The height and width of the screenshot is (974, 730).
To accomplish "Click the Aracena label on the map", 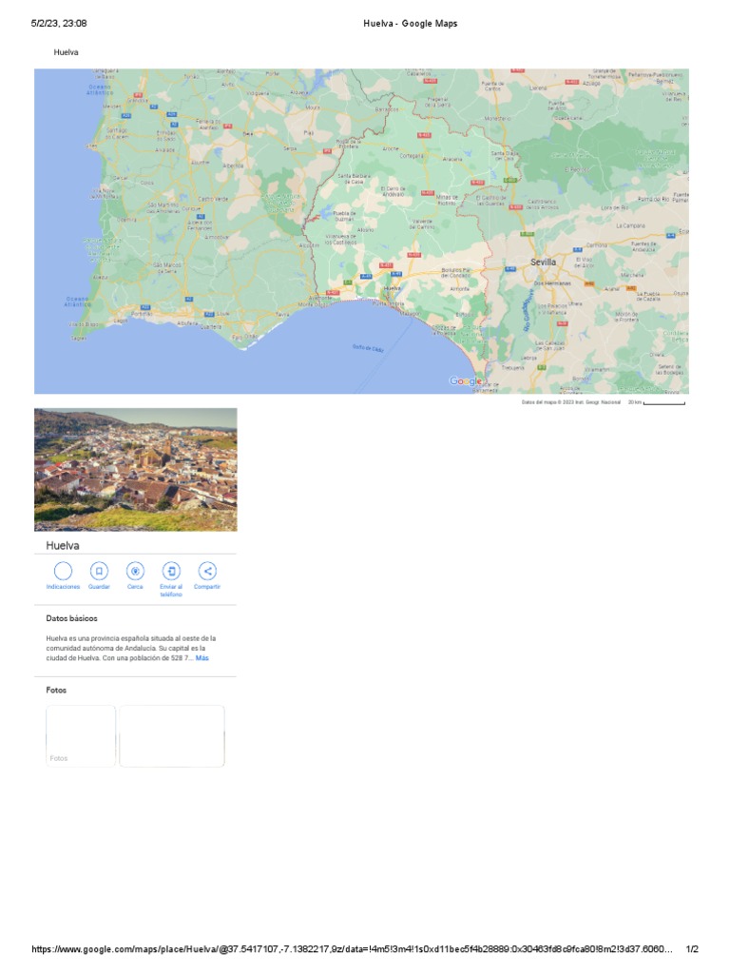I will (451, 159).
